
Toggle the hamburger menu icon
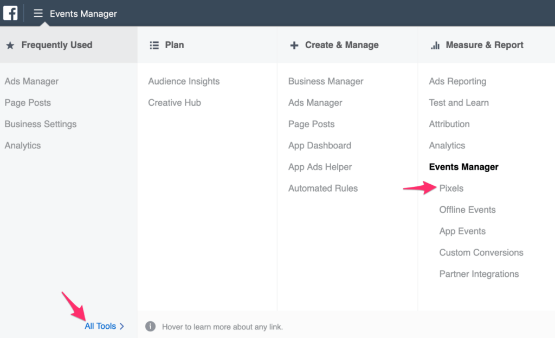[x=38, y=14]
